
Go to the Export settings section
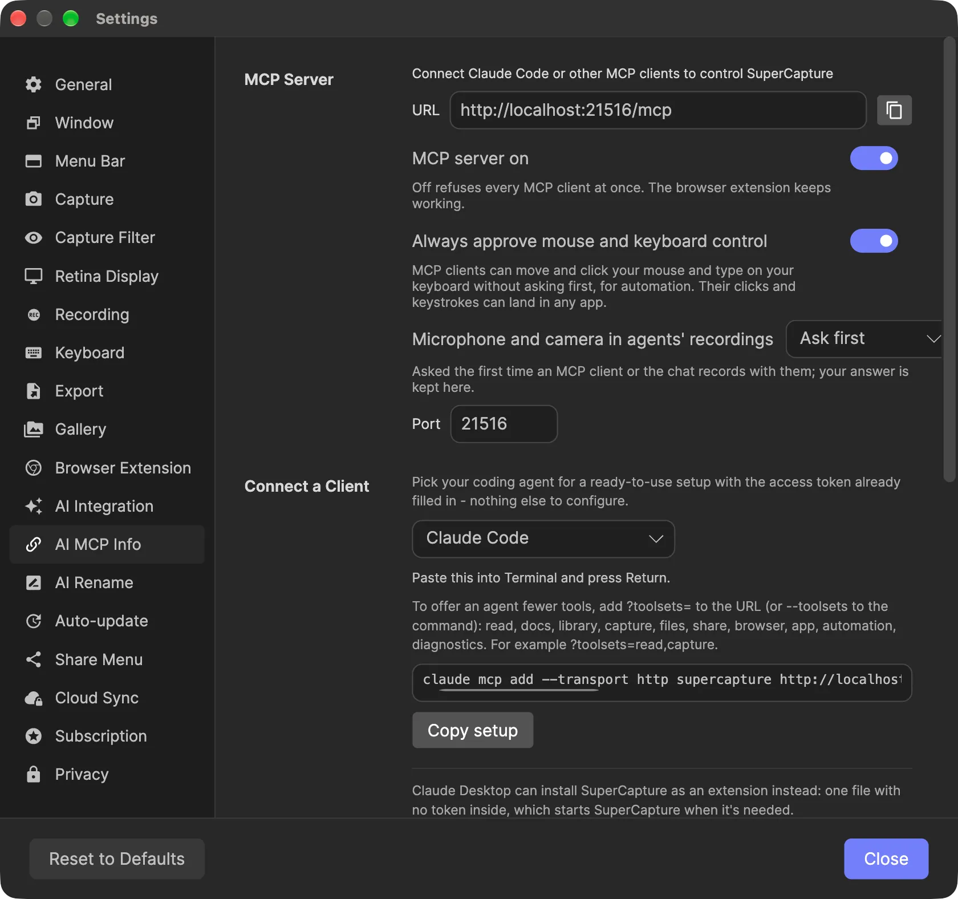[107, 391]
